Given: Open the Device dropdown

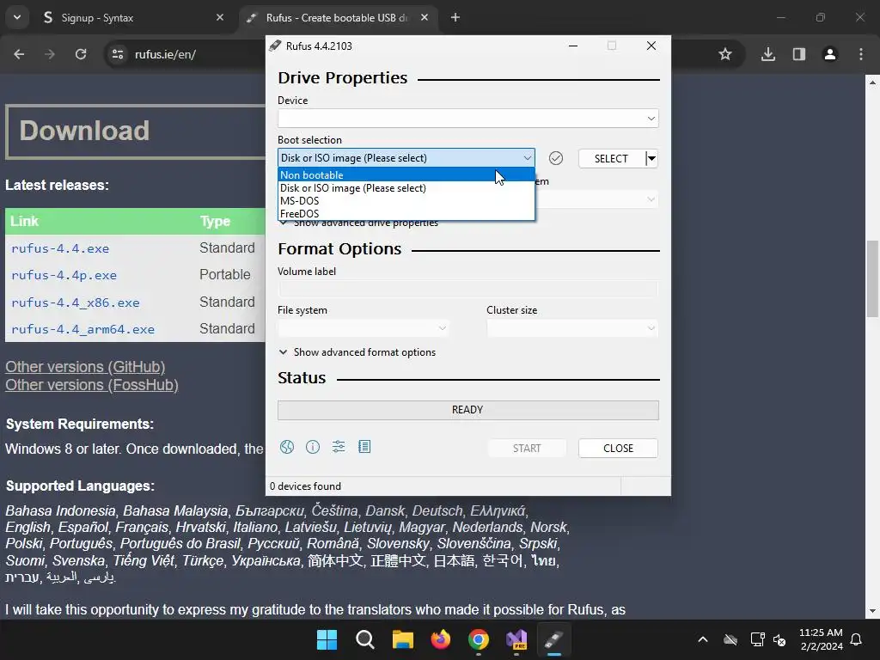Looking at the screenshot, I should click(x=468, y=119).
